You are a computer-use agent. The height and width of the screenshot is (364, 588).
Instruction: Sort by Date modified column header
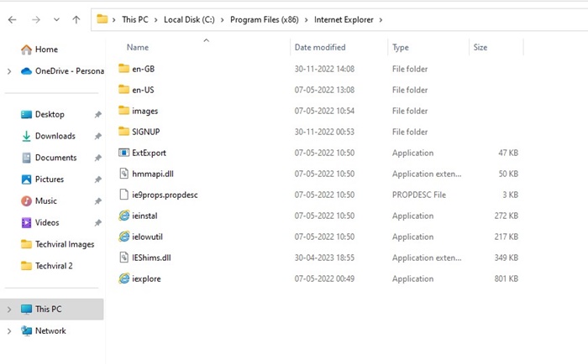320,48
